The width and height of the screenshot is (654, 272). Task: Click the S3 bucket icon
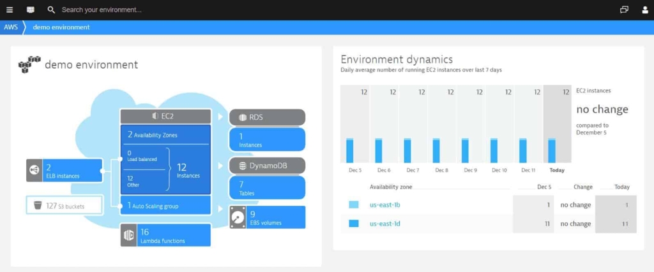tap(38, 205)
